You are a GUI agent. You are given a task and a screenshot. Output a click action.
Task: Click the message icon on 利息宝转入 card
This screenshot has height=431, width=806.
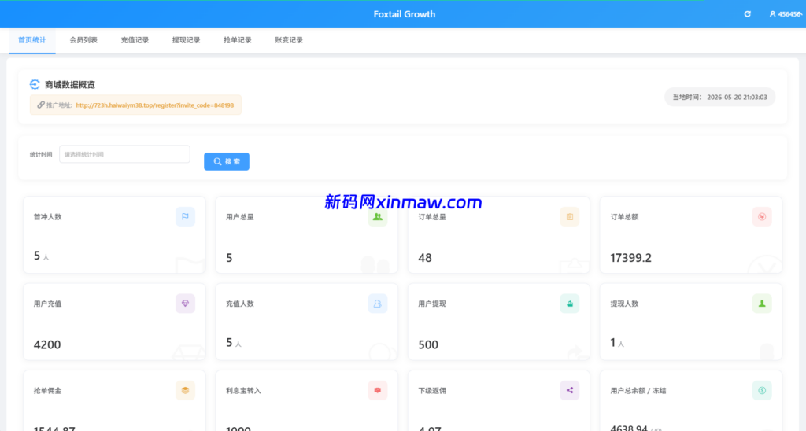pyautogui.click(x=377, y=390)
